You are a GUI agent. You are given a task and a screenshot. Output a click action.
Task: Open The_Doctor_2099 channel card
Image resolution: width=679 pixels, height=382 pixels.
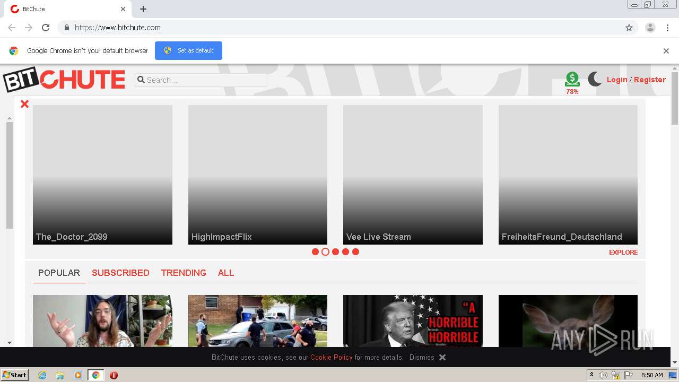102,175
